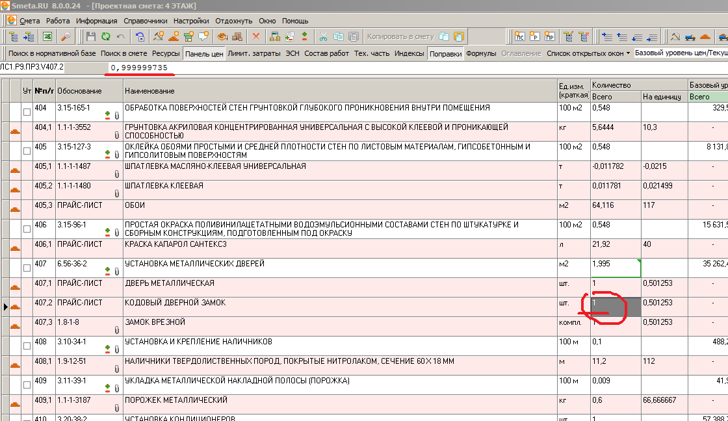Click the save floppy disk icon
Screen dimensions: 728x421
(91, 36)
